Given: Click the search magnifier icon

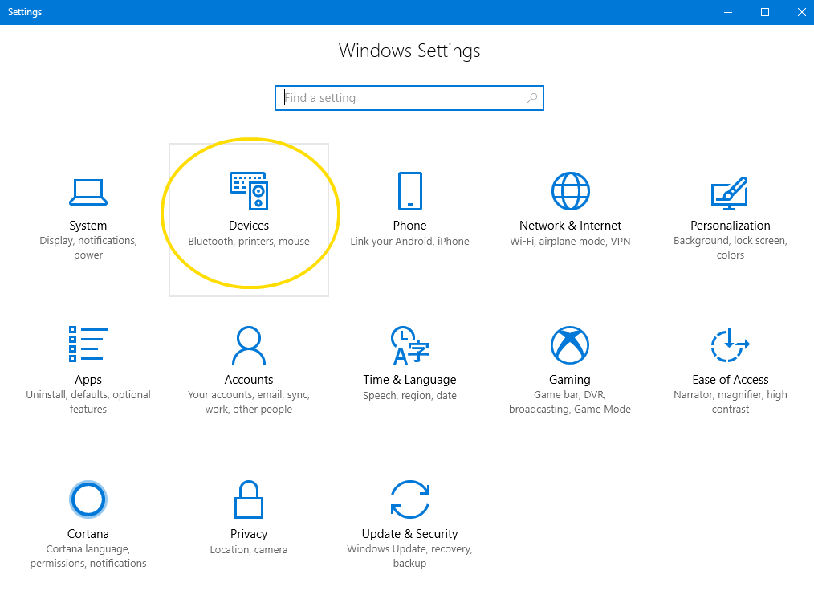Looking at the screenshot, I should [x=532, y=98].
